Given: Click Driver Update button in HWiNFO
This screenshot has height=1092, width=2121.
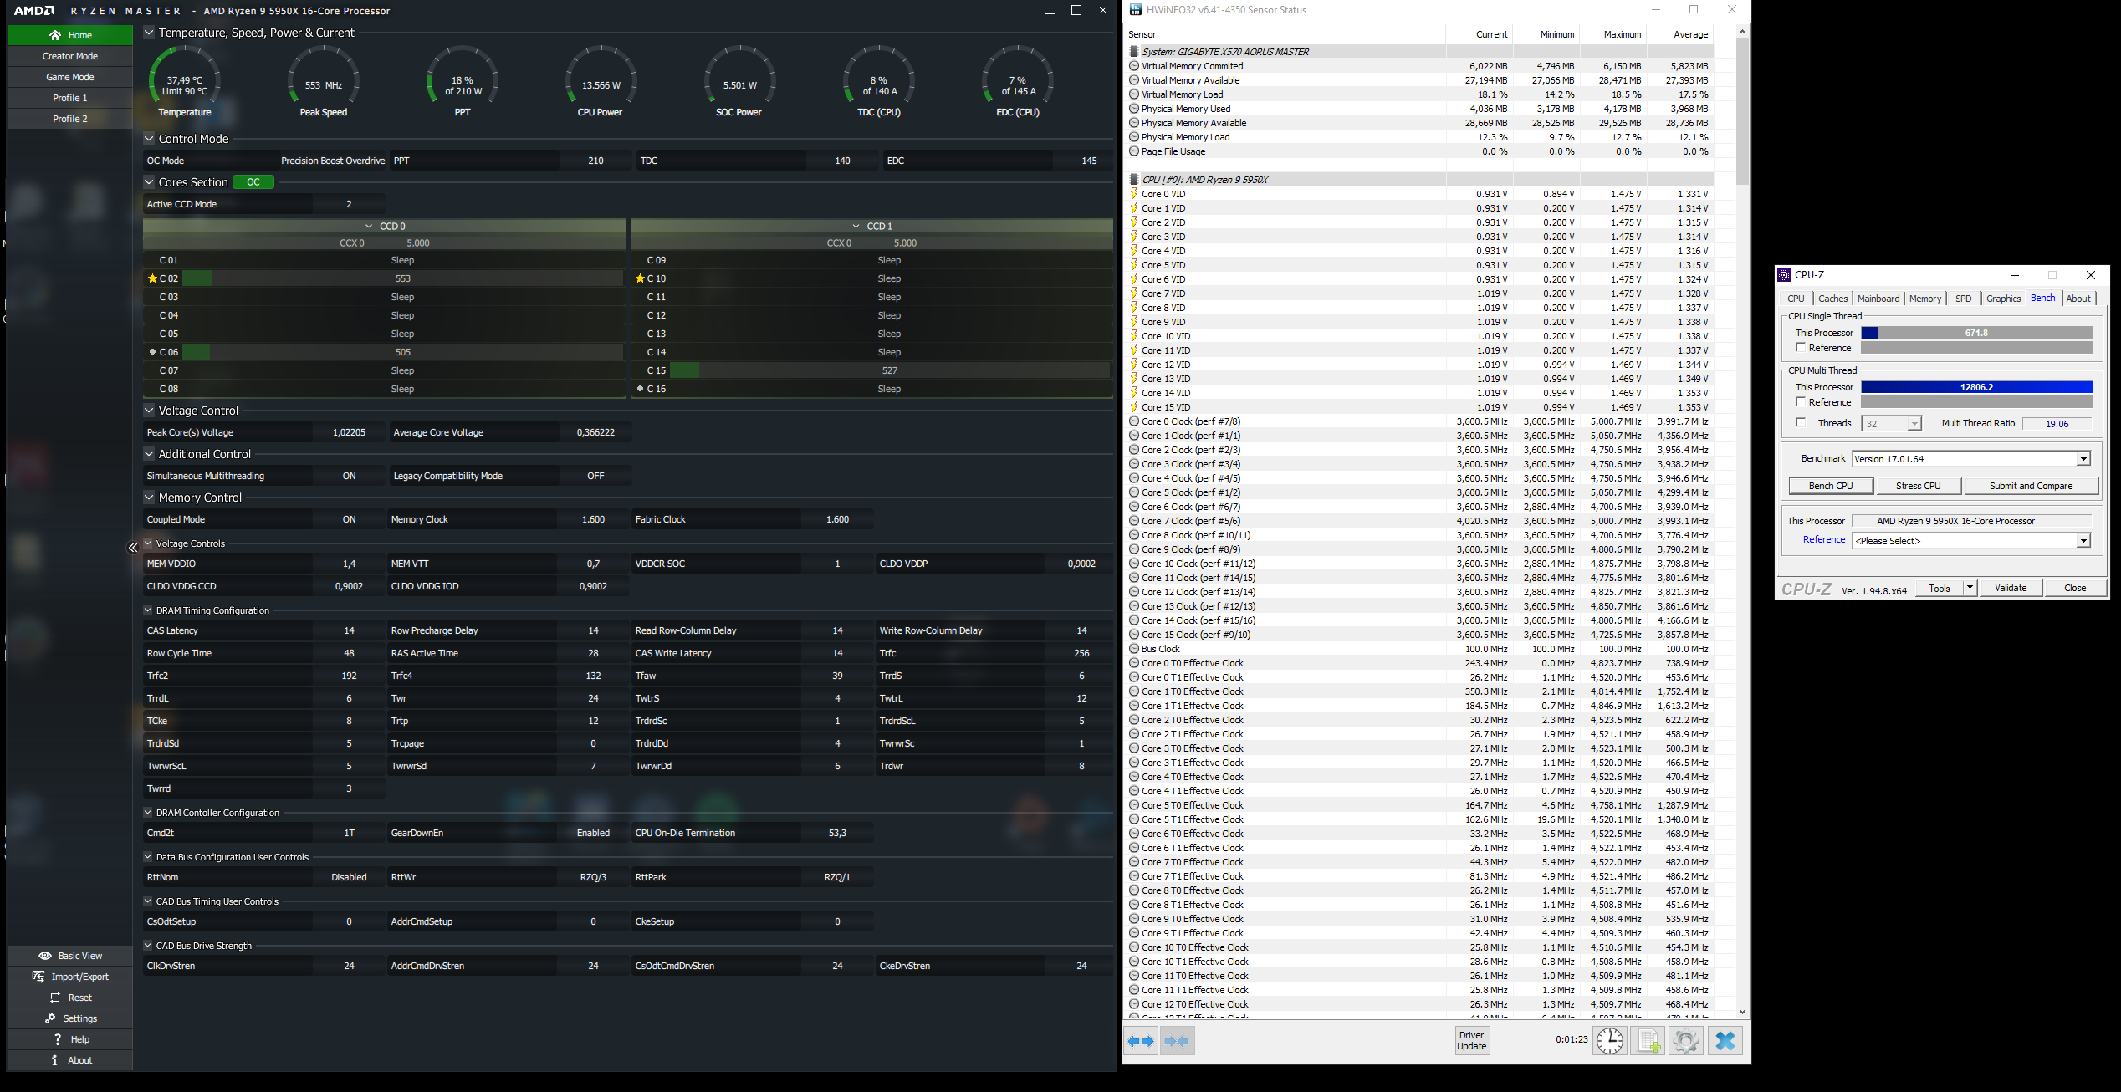Looking at the screenshot, I should (1472, 1041).
